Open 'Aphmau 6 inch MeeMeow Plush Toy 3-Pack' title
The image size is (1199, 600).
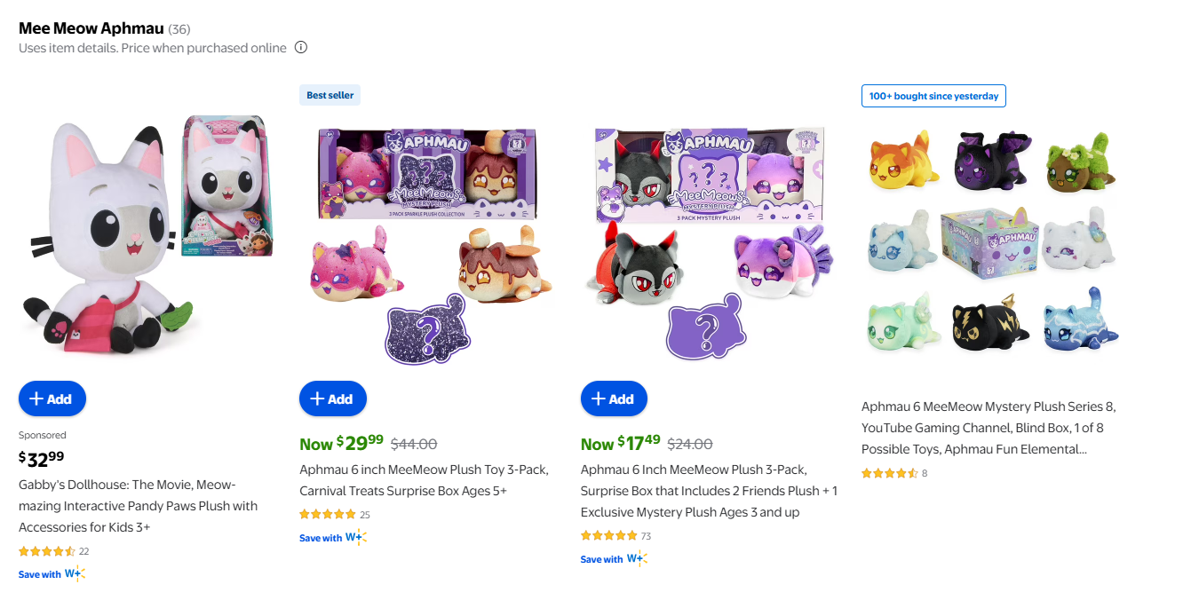[x=424, y=480]
